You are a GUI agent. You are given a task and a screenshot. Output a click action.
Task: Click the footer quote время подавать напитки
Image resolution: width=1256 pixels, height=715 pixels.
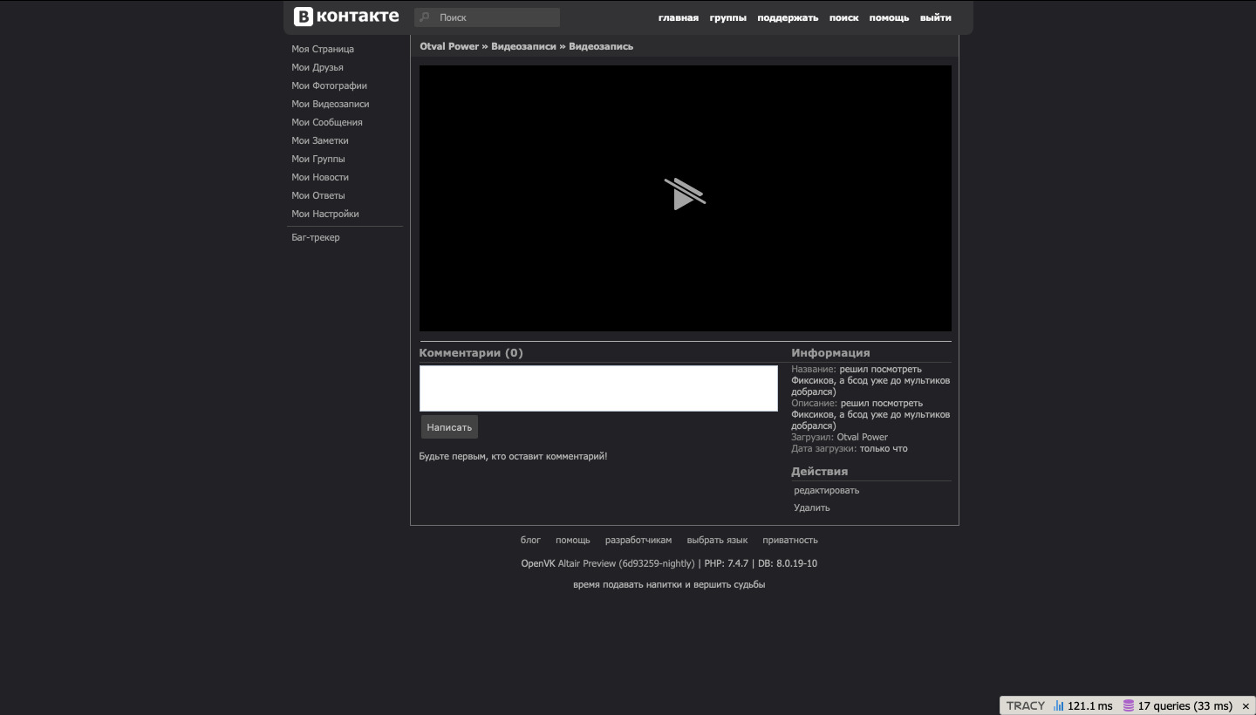point(669,584)
